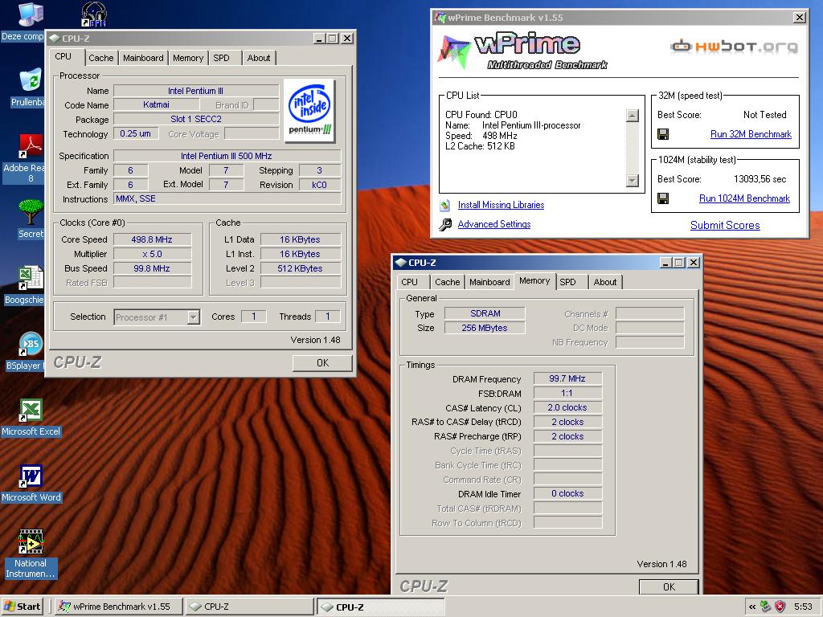
Task: Launch Microsoft Word desktop shortcut
Action: (x=31, y=476)
